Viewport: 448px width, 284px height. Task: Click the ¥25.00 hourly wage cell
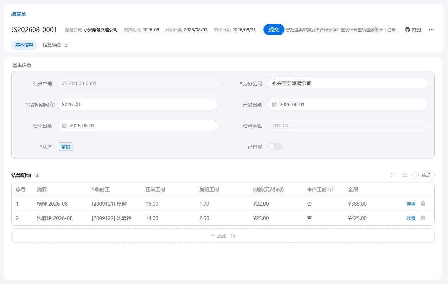coord(261,218)
